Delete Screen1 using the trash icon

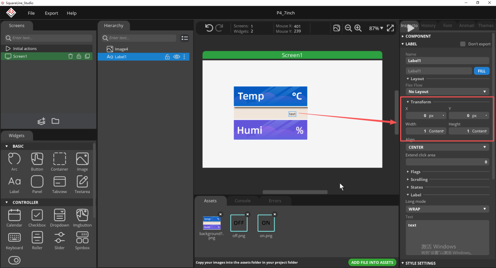tap(70, 56)
